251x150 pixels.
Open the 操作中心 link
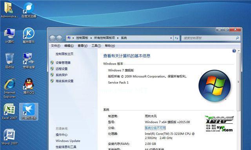[62, 135]
